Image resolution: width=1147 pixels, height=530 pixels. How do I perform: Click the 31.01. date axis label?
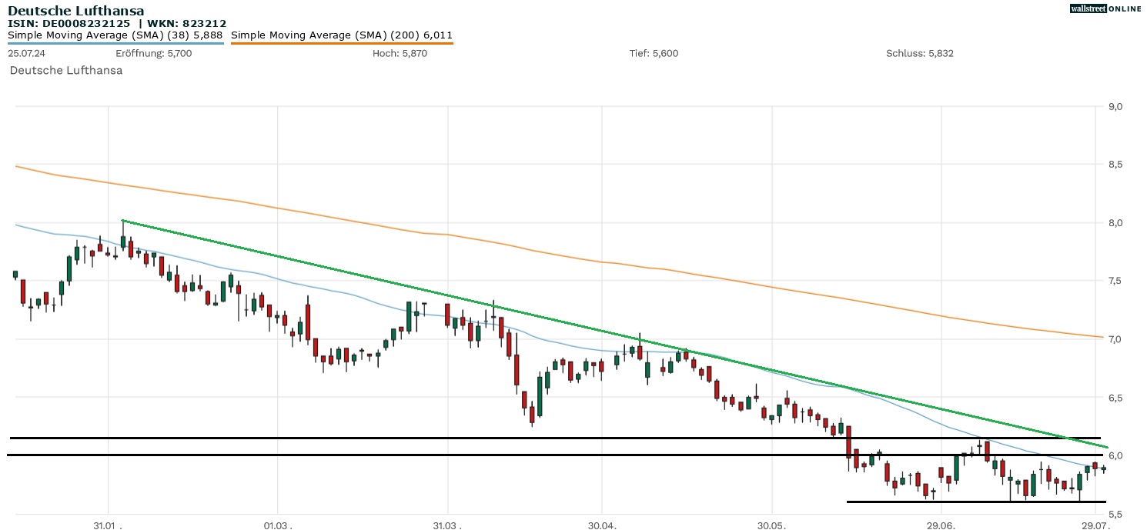109,525
